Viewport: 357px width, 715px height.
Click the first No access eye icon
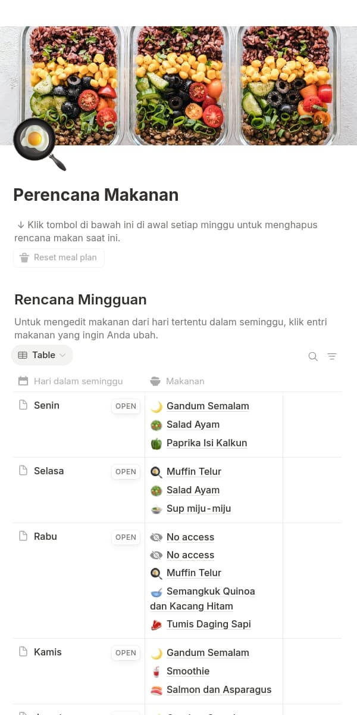point(156,537)
